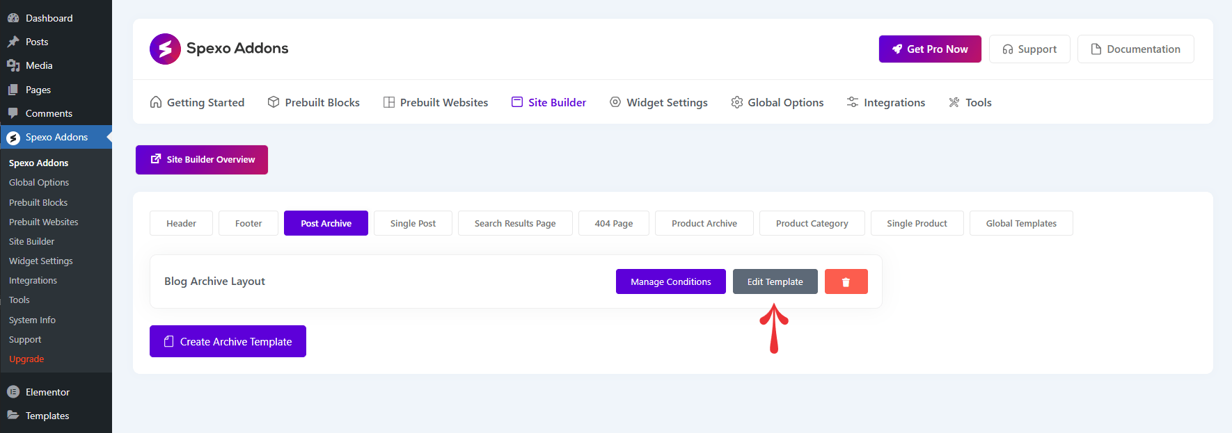Select Prebuilt Websites in sidebar submenu
The image size is (1232, 433).
tap(44, 222)
